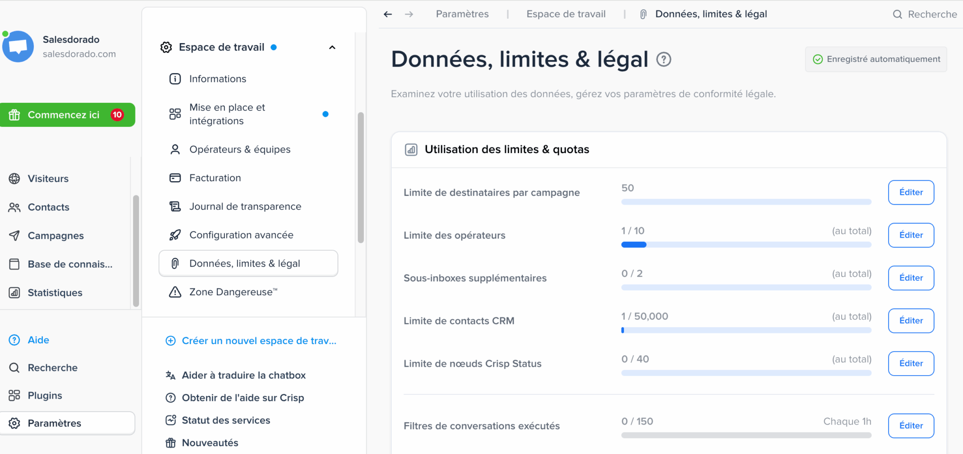Open Statut des services link
Viewport: 963px width, 454px height.
218,420
